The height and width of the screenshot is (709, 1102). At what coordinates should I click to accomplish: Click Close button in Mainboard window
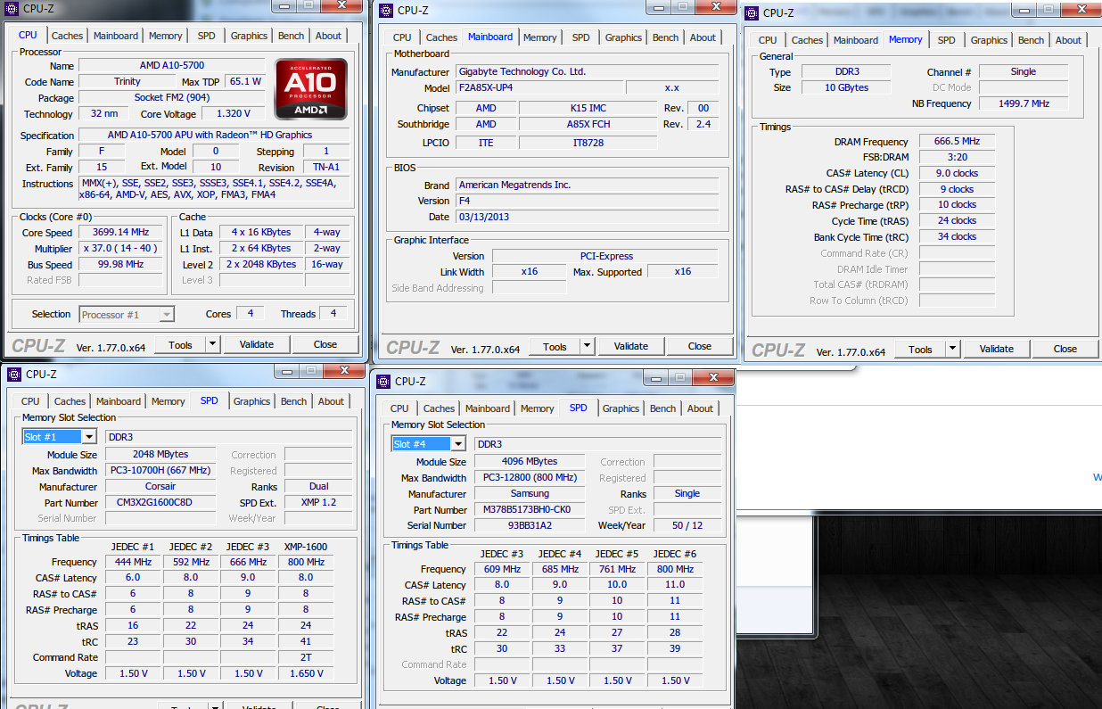click(x=700, y=346)
